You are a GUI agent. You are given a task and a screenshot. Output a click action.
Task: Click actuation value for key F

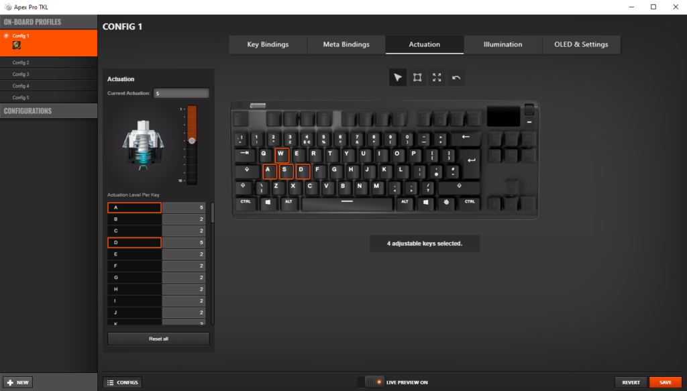[x=184, y=266]
